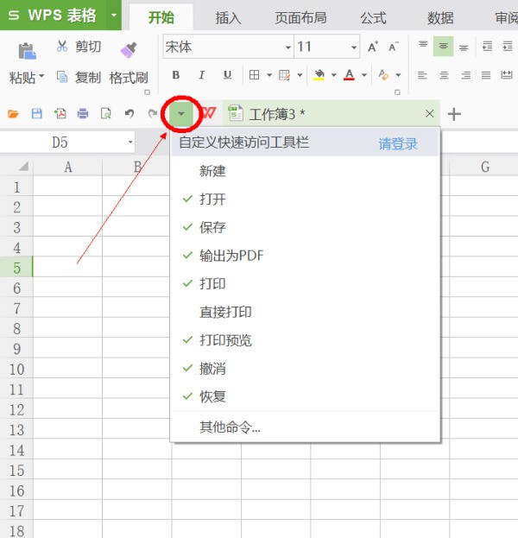This screenshot has height=538, width=518.
Task: Increase font size with A+ icon
Action: click(x=373, y=47)
